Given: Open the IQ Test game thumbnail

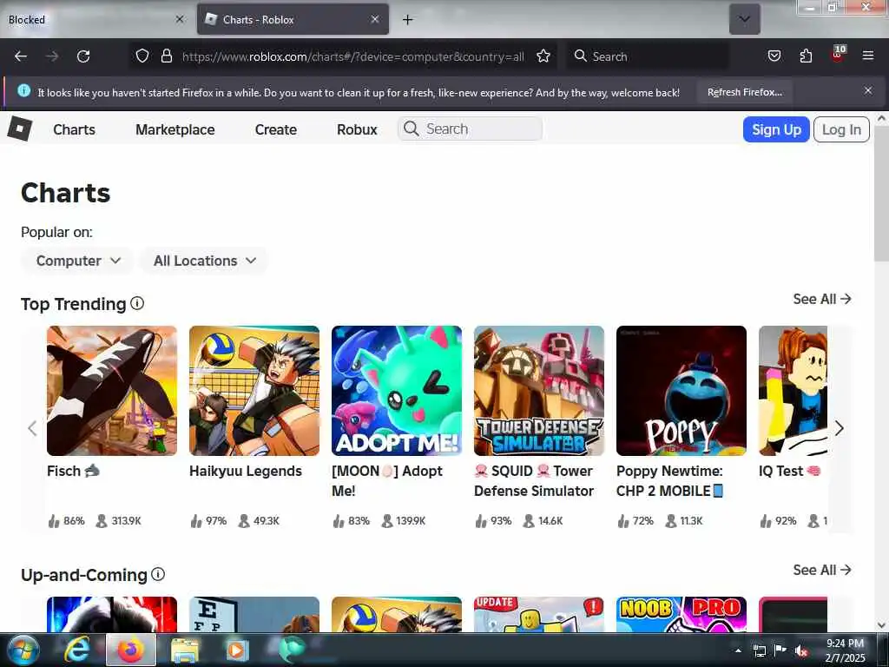Looking at the screenshot, I should click(793, 390).
